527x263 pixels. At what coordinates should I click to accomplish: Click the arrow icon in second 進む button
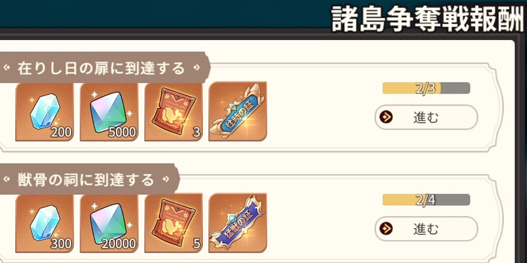386,229
